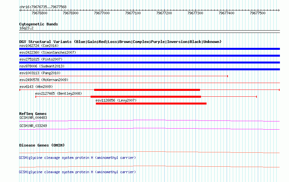The height and width of the screenshot is (182, 289).
Task: Select the red loss bar of esv1126856
Action: tap(151, 104)
